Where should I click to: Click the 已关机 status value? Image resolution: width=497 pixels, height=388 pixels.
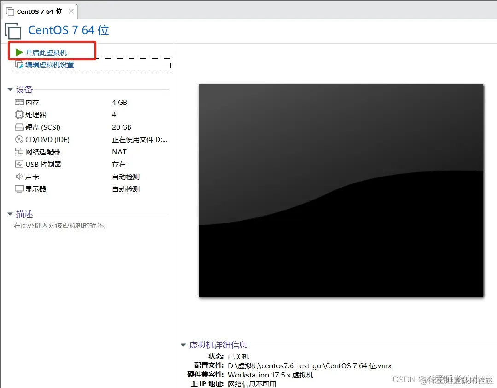point(239,356)
